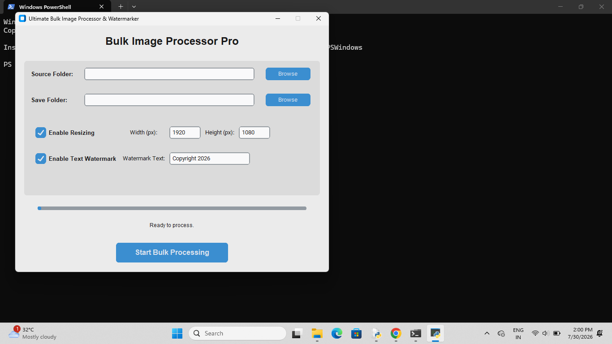The image size is (612, 344).
Task: Browse for the Save Folder
Action: (x=288, y=100)
